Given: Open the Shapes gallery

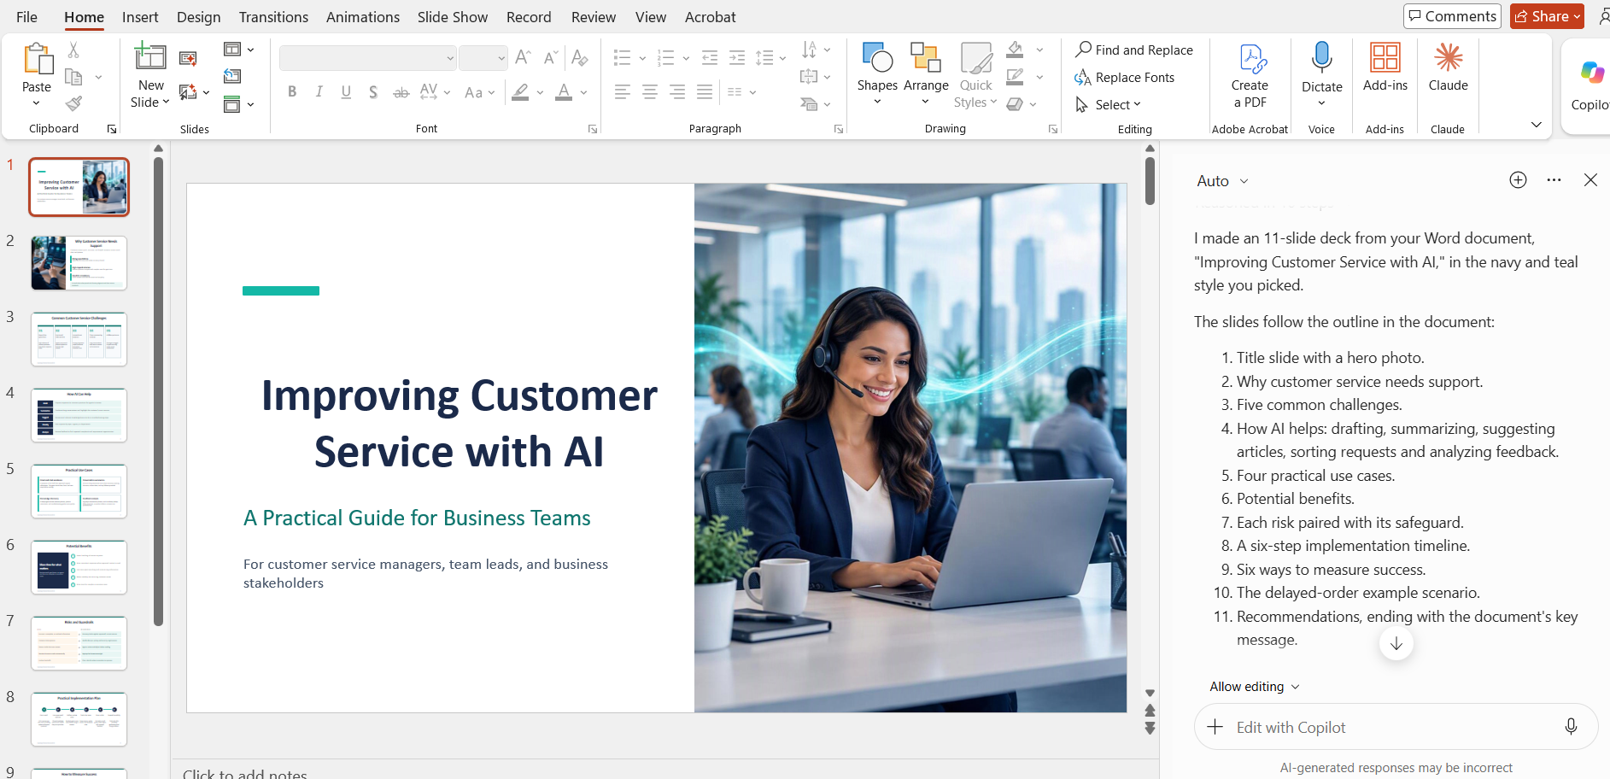Looking at the screenshot, I should [x=877, y=74].
